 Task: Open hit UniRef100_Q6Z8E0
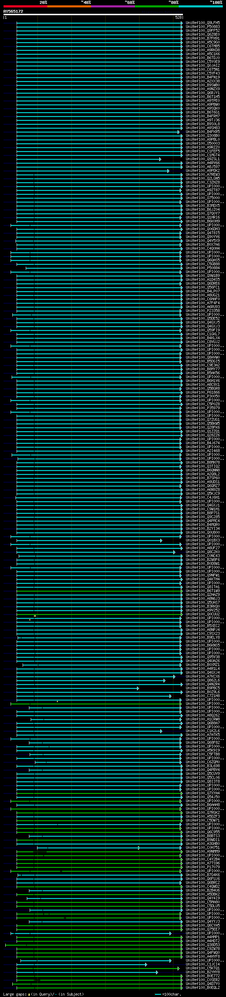(x=203, y=34)
